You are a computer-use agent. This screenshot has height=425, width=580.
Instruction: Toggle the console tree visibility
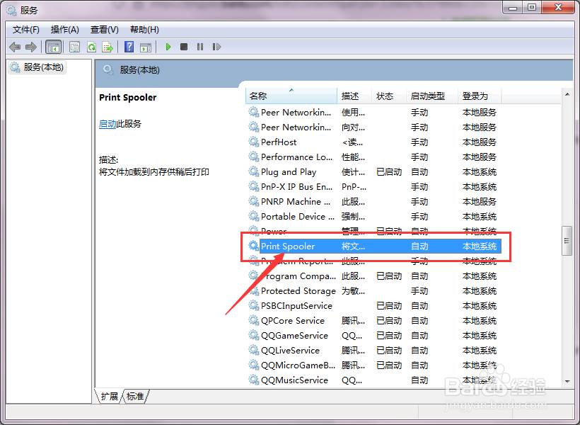[53, 47]
